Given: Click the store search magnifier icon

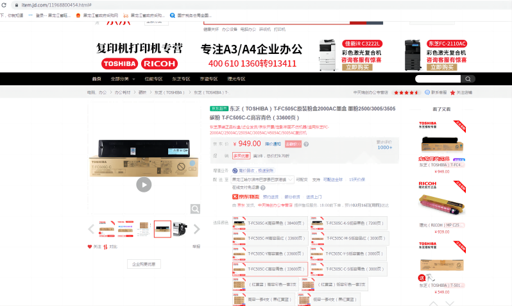Looking at the screenshot, I should pyautogui.click(x=468, y=79).
